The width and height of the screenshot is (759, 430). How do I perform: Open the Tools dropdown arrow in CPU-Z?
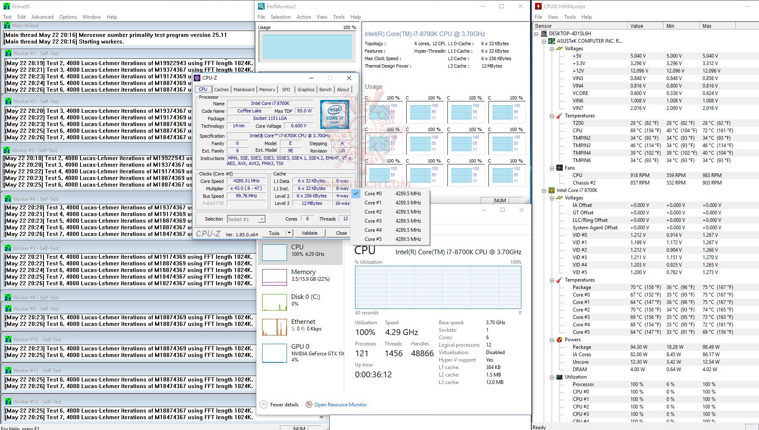tap(289, 233)
